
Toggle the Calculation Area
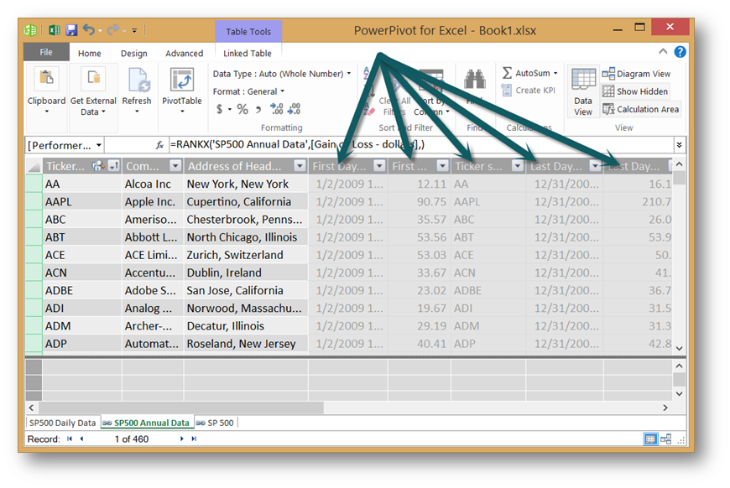[x=640, y=109]
